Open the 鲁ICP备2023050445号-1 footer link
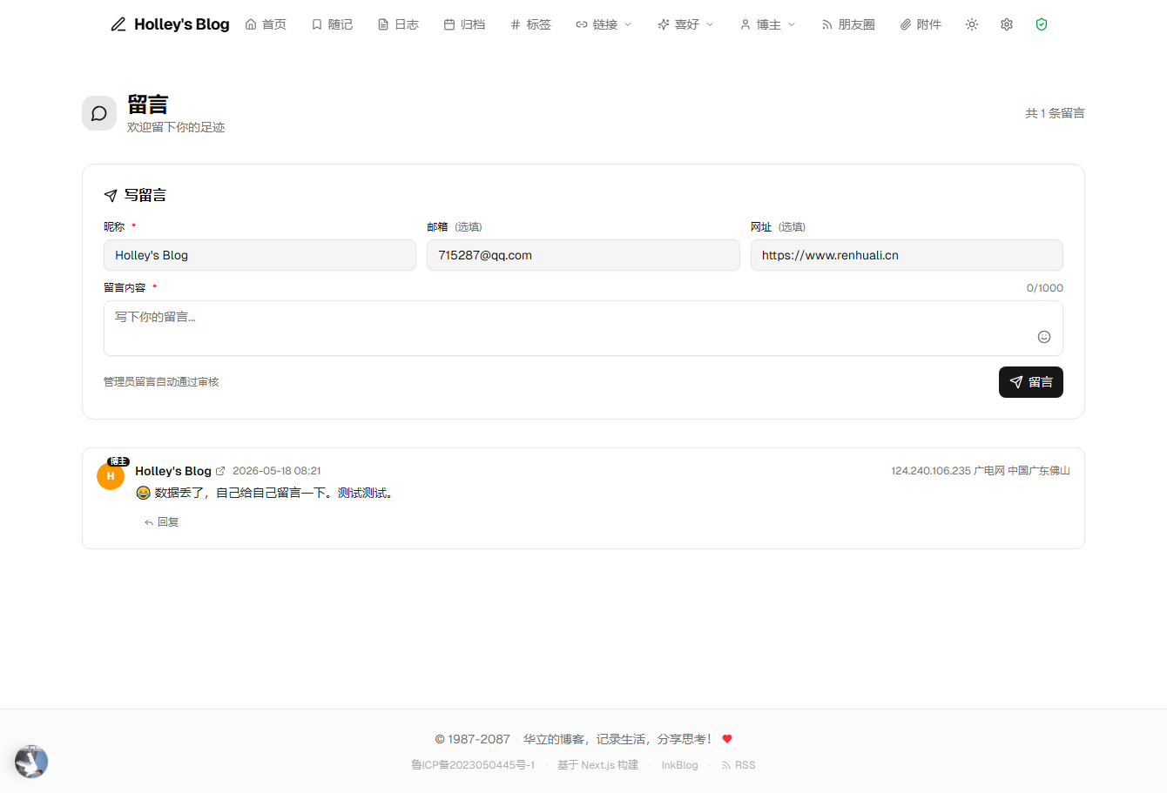The height and width of the screenshot is (793, 1167). [x=473, y=765]
